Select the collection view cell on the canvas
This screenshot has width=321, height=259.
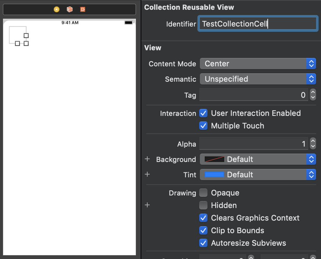click(x=18, y=35)
